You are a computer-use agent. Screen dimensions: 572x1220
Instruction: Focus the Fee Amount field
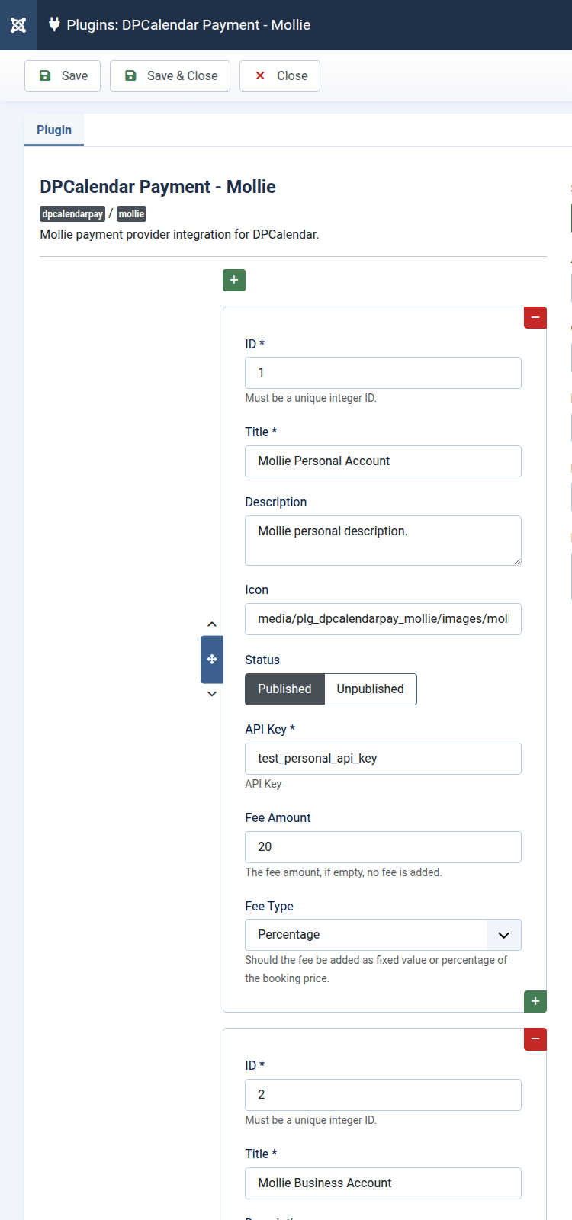click(383, 847)
